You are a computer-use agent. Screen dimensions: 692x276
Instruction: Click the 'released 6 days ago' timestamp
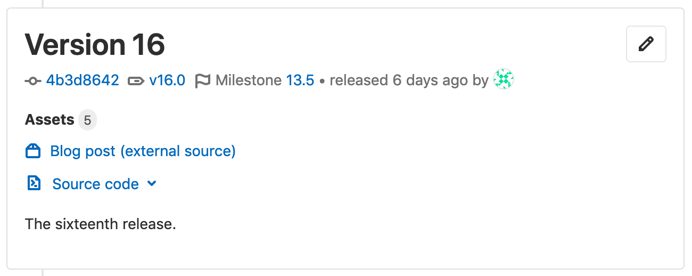click(399, 80)
